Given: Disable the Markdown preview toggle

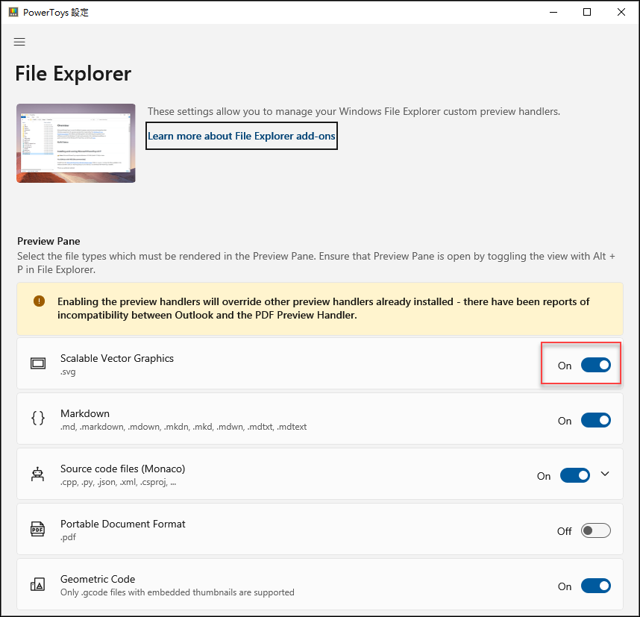Looking at the screenshot, I should [x=595, y=420].
